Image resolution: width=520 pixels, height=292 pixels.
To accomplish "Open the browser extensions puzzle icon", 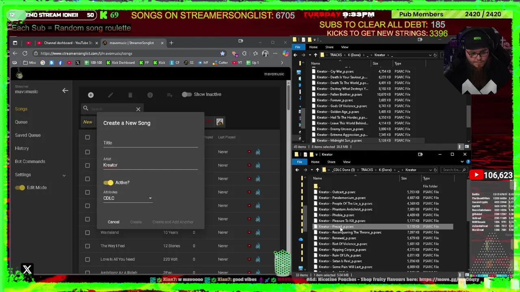I will click(244, 53).
